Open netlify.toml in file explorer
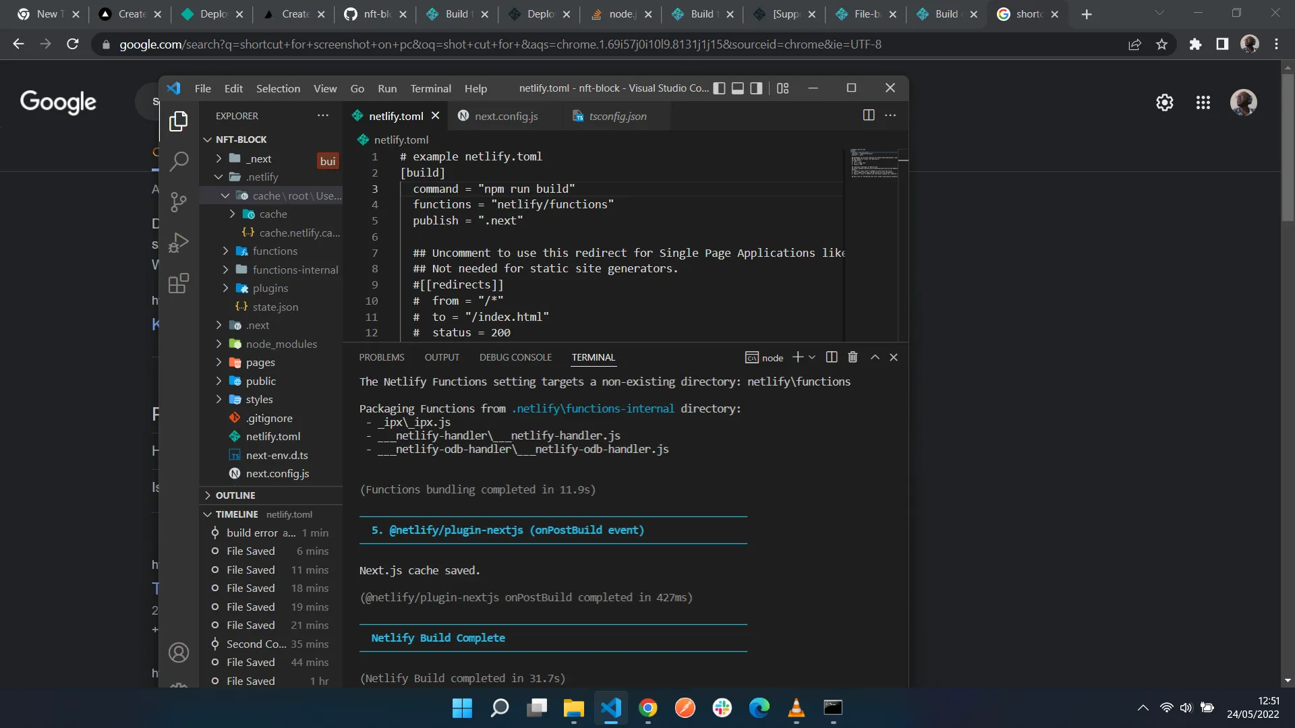The width and height of the screenshot is (1295, 728). pos(272,437)
